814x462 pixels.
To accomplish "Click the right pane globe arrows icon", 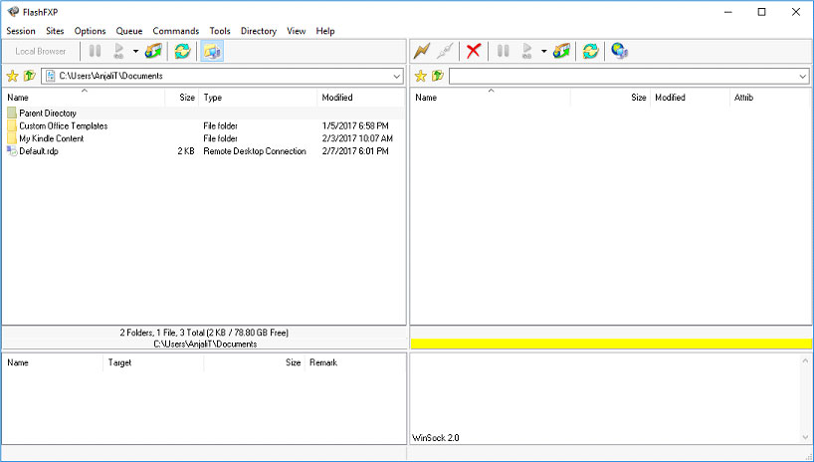I will click(561, 51).
